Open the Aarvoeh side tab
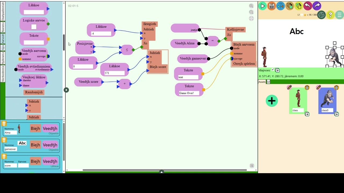 pyautogui.click(x=3, y=39)
